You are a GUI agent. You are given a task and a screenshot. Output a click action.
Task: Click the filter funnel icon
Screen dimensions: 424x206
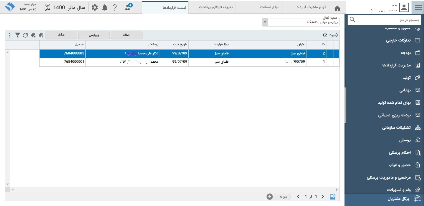18,35
